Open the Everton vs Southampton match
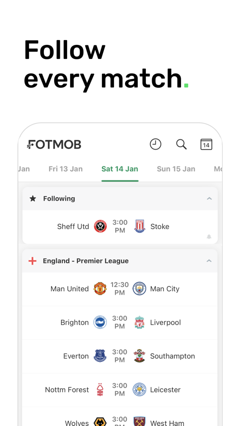240x426 pixels. point(120,356)
